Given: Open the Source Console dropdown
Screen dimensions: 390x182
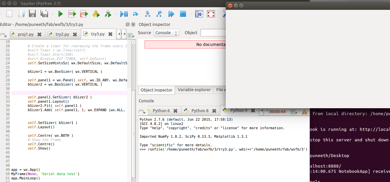Looking at the screenshot, I should click(x=166, y=33).
